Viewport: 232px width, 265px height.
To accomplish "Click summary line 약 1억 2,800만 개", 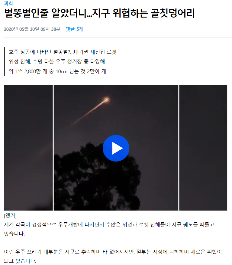I will tap(57, 71).
